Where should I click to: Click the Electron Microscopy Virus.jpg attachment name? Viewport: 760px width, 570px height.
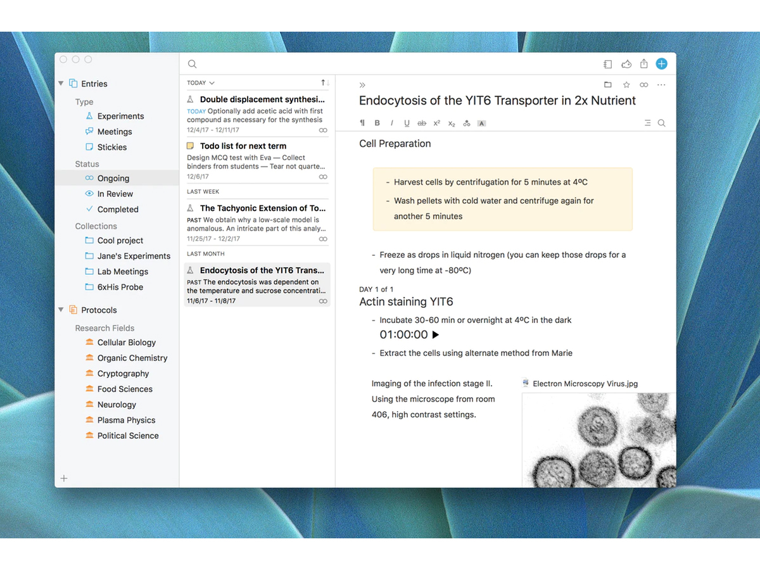coord(585,383)
